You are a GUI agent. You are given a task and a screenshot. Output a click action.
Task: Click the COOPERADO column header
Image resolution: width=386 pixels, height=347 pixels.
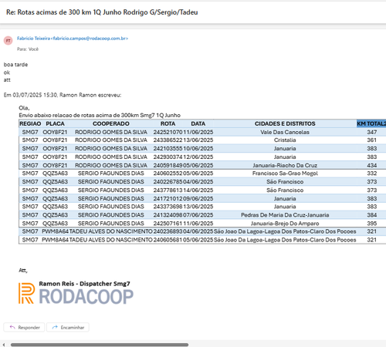click(x=111, y=123)
